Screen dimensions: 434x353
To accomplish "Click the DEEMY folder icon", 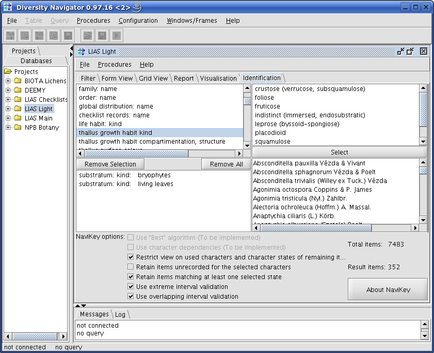I will pyautogui.click(x=18, y=90).
